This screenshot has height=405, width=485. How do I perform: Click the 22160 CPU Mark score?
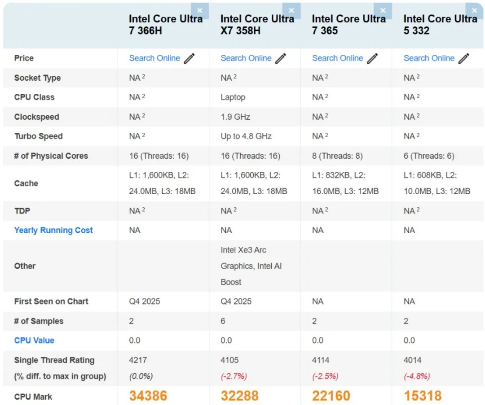click(x=331, y=396)
